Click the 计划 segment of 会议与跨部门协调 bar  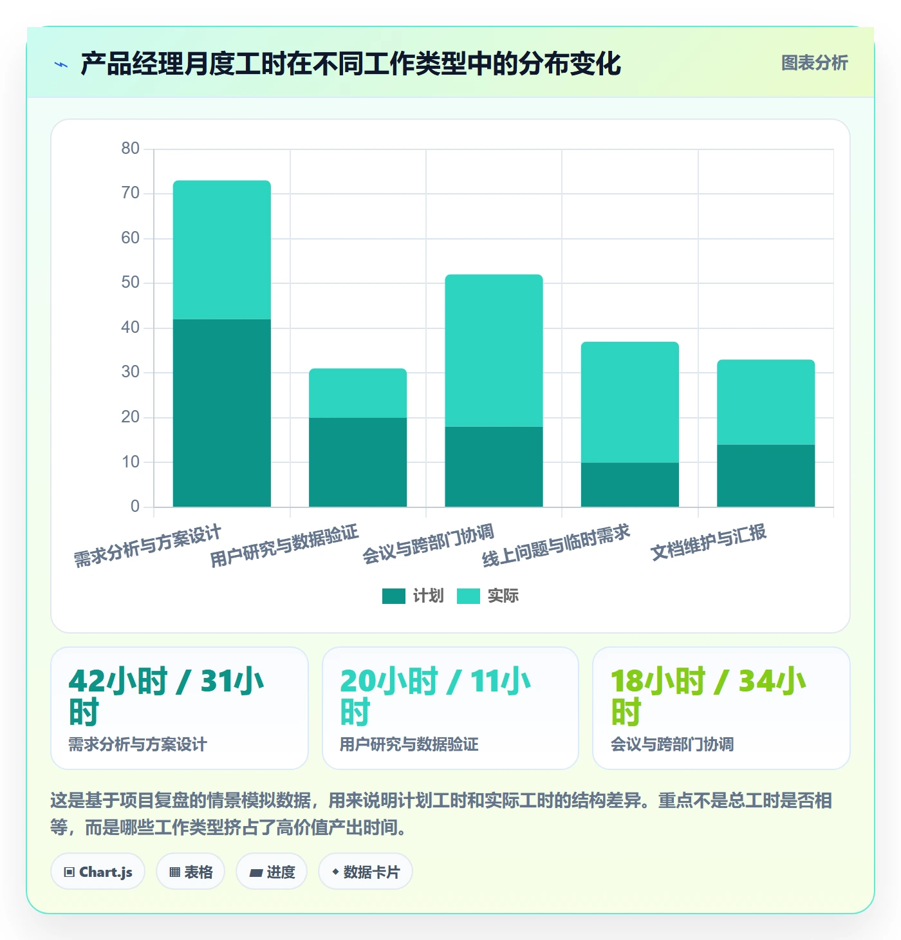click(x=494, y=467)
